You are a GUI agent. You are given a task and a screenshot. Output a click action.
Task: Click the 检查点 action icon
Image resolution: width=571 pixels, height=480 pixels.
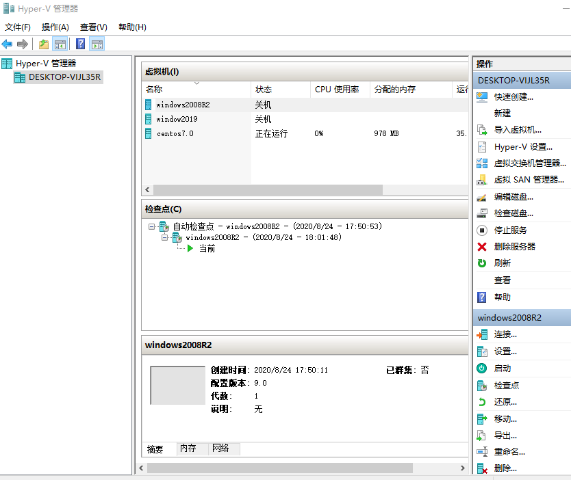(x=482, y=386)
